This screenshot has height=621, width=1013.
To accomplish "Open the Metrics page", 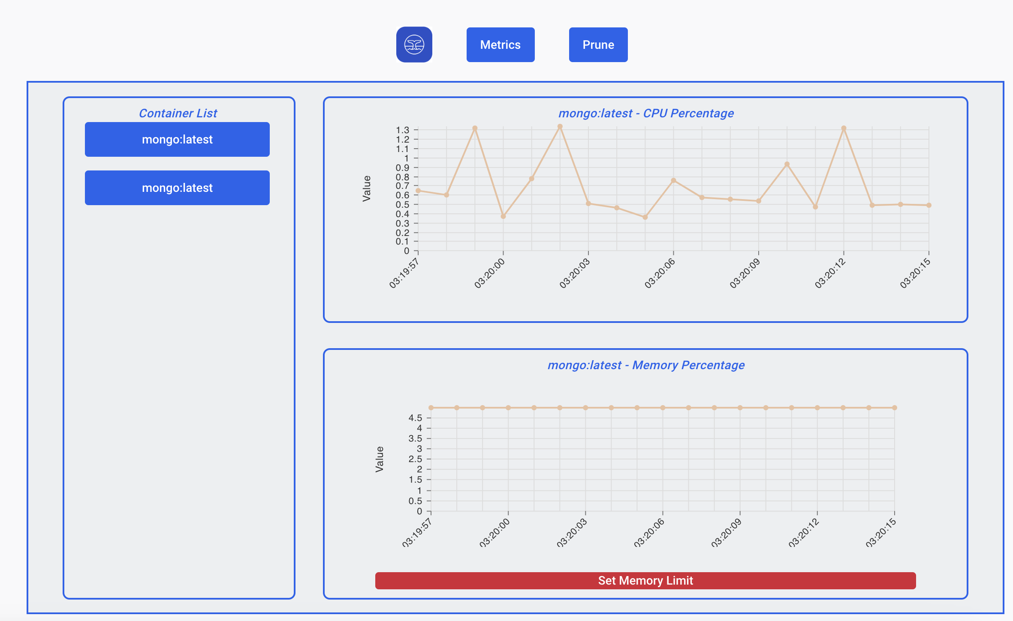I will point(500,45).
